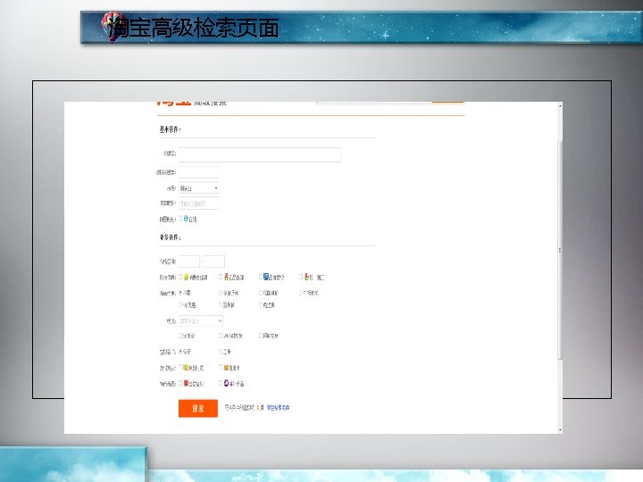Select the first radio in the three-option row

pyautogui.click(x=180, y=305)
